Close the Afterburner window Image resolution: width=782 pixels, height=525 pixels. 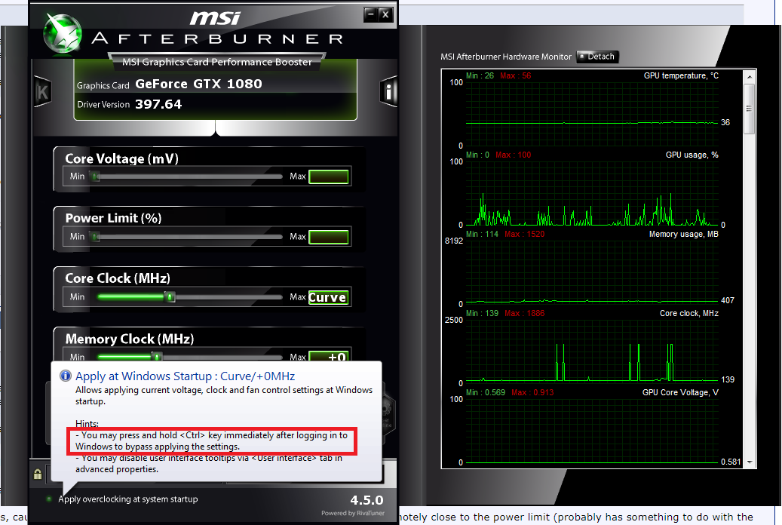(385, 14)
